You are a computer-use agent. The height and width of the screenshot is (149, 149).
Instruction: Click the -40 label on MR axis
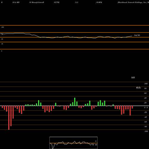click(145, 117)
